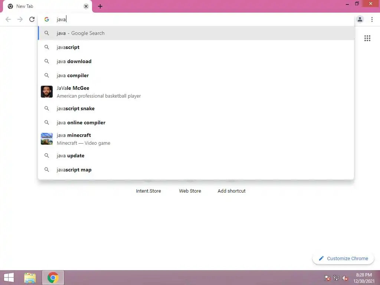Click the Minecraft game thumbnail
Image resolution: width=380 pixels, height=285 pixels.
click(x=47, y=139)
